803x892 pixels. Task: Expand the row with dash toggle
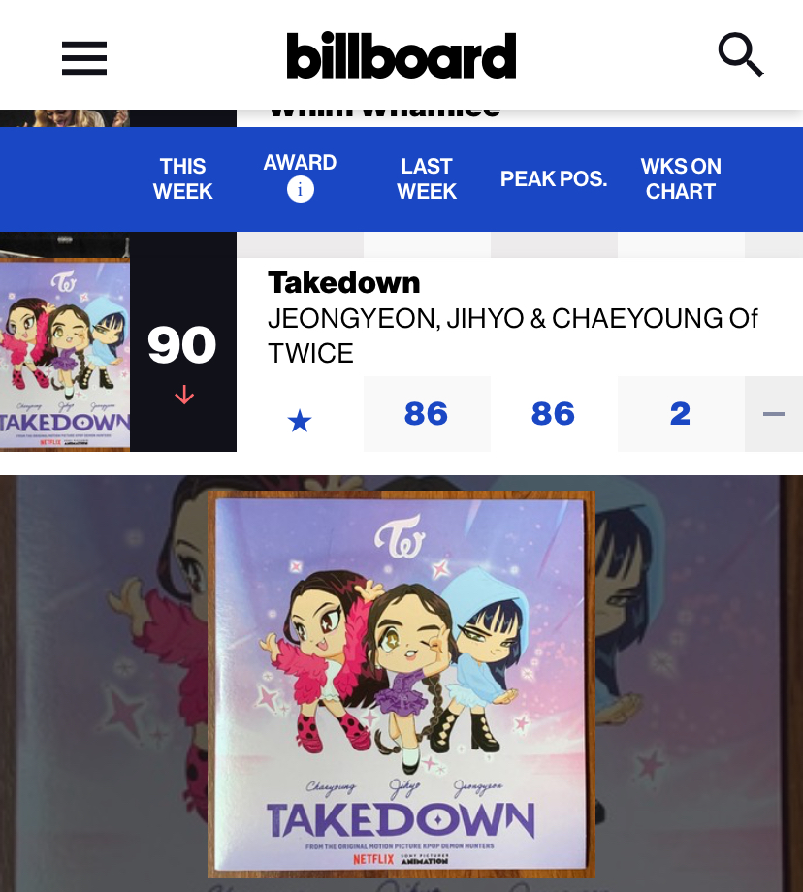point(773,414)
